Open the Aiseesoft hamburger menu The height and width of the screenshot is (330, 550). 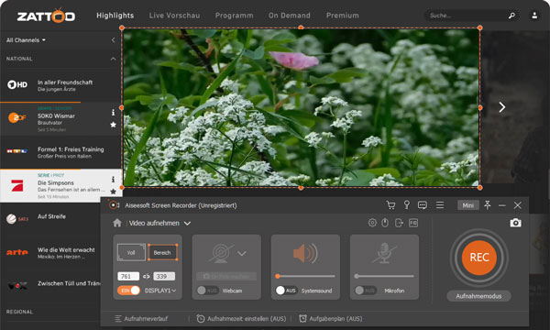[x=440, y=204]
